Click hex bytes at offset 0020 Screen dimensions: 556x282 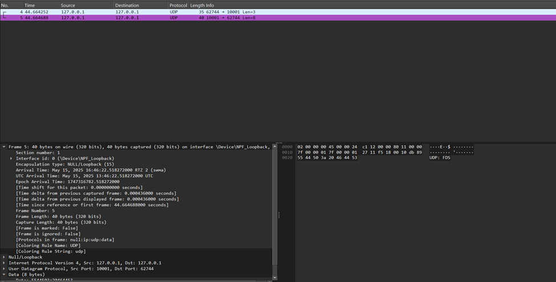327,158
